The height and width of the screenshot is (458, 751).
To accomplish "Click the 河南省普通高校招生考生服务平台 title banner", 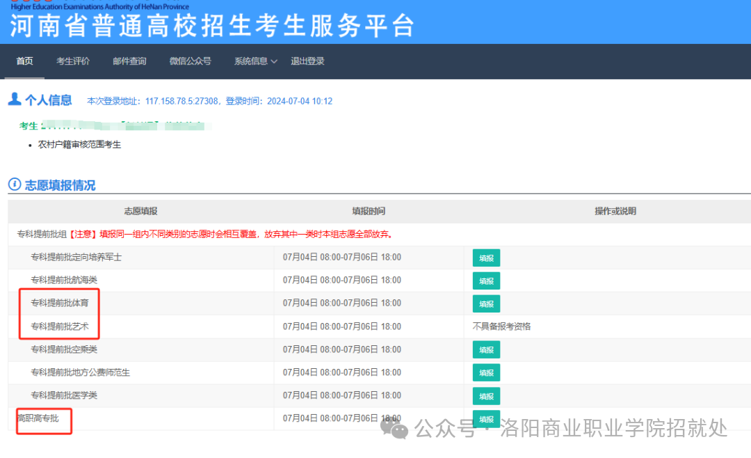I will pyautogui.click(x=212, y=26).
